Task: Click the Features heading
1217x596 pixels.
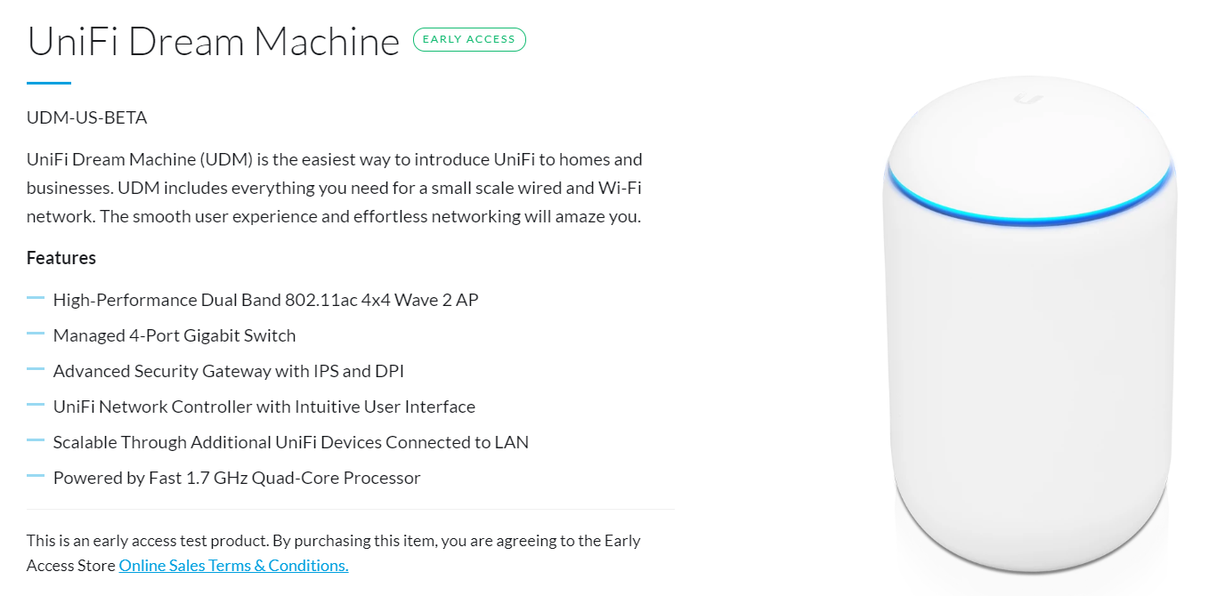Action: point(61,258)
